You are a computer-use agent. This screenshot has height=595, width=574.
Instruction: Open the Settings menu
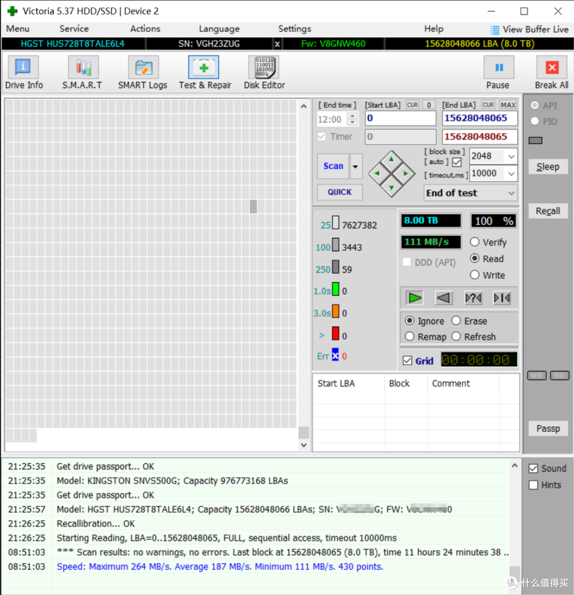tap(295, 29)
